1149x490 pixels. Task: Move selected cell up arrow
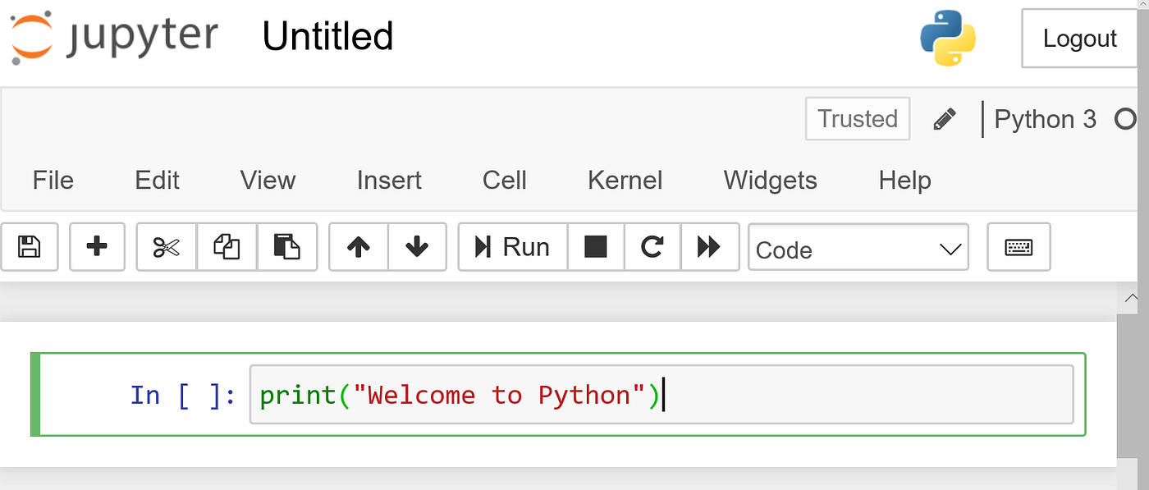(x=358, y=246)
